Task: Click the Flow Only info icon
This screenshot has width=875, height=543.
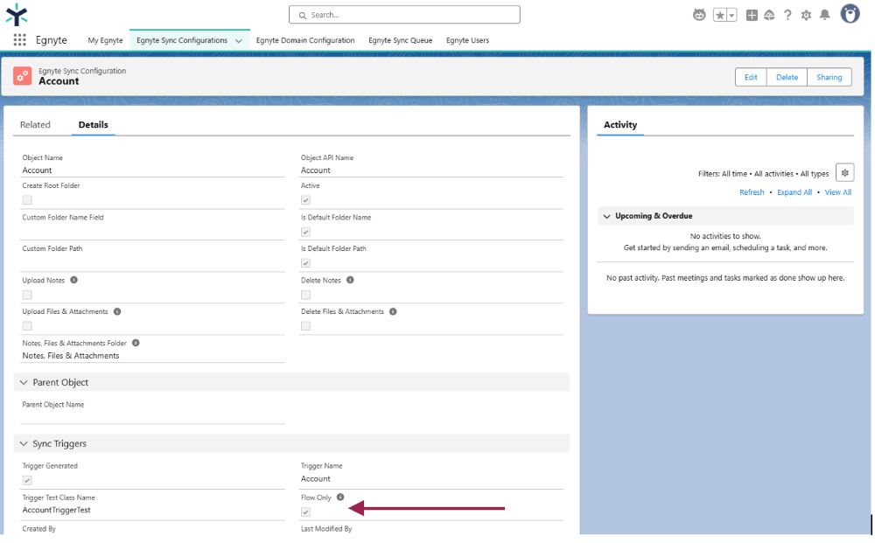Action: pyautogui.click(x=340, y=498)
